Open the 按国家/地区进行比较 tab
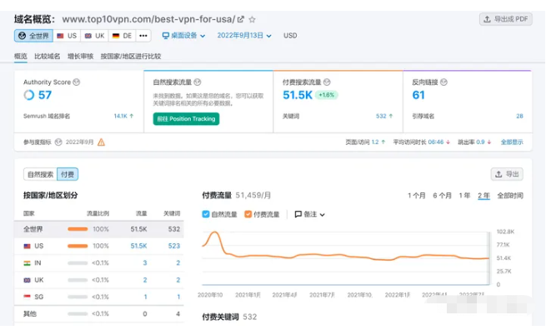This screenshot has height=330, width=551. coord(131,57)
